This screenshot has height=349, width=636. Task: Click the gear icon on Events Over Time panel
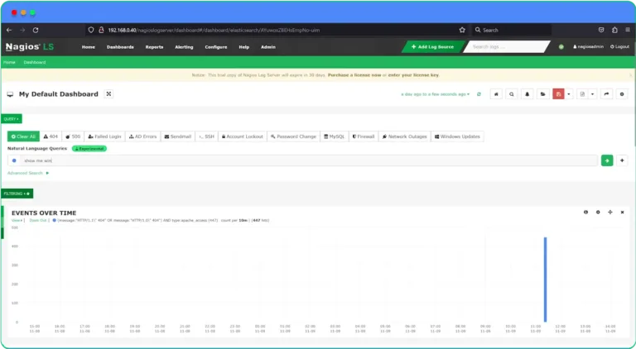click(598, 213)
